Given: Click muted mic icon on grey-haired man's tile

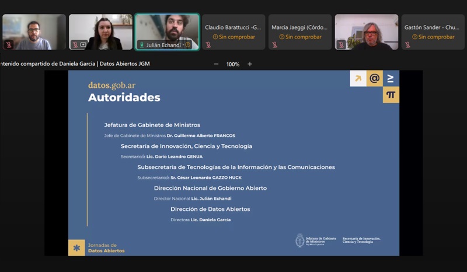Looking at the screenshot, I should [x=341, y=45].
